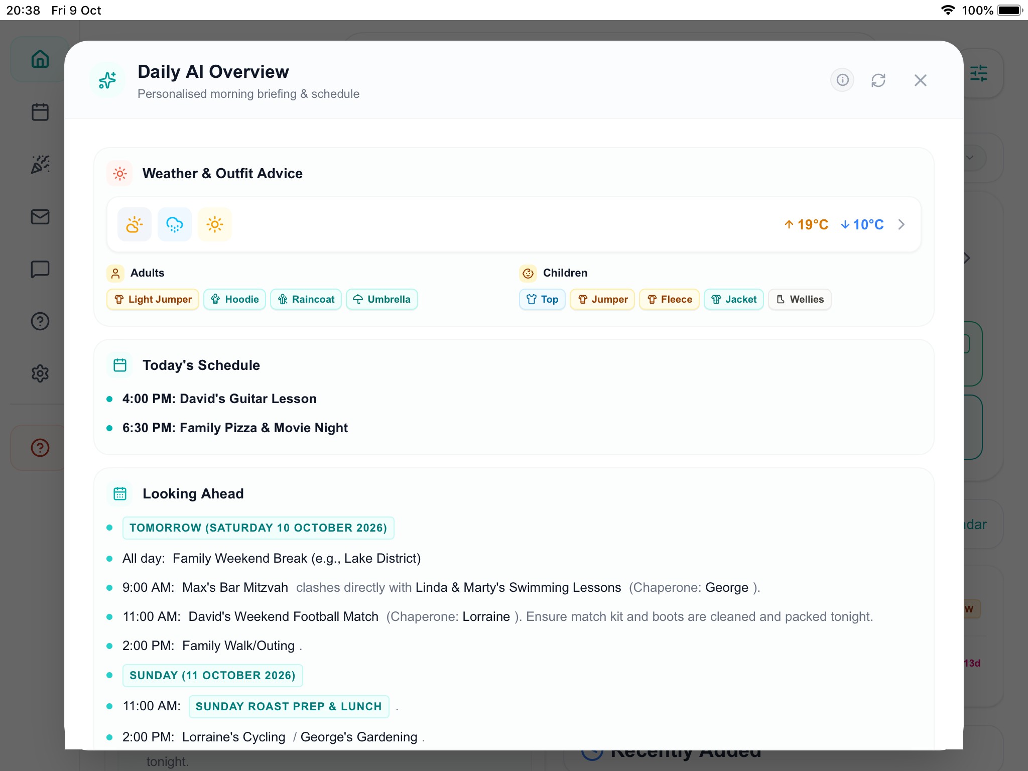Tap the partly cloudy weather icon
Image resolution: width=1028 pixels, height=771 pixels.
pos(135,224)
